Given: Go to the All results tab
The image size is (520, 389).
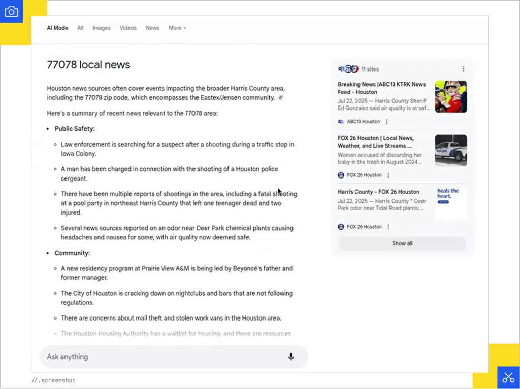Looking at the screenshot, I should pos(80,28).
